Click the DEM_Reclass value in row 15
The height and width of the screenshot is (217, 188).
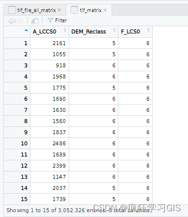point(93,199)
